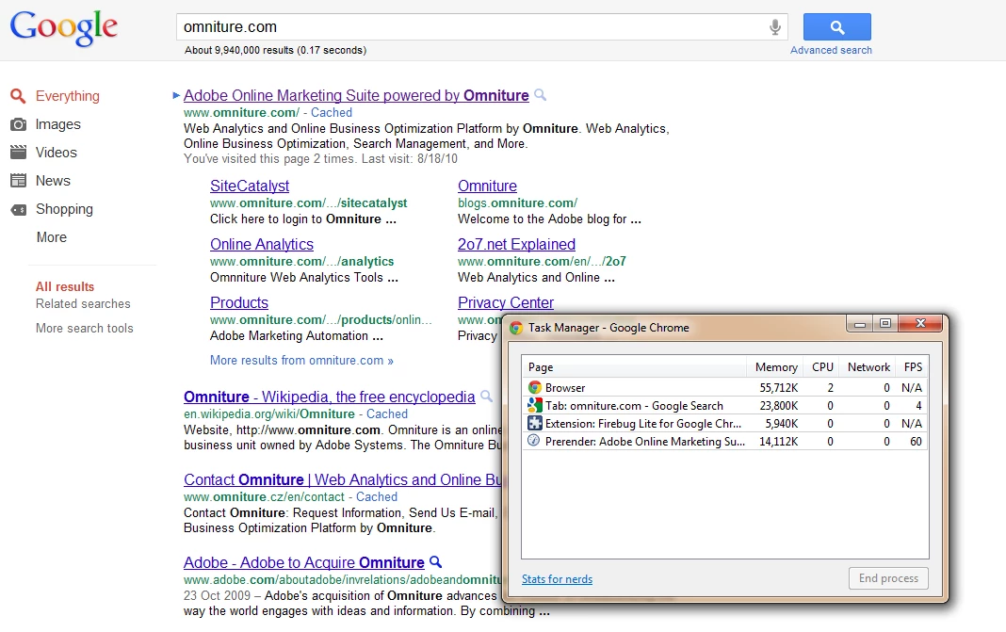The height and width of the screenshot is (632, 1006).
Task: Open Omniture Wikipedia encyclopedia result
Action: click(329, 397)
